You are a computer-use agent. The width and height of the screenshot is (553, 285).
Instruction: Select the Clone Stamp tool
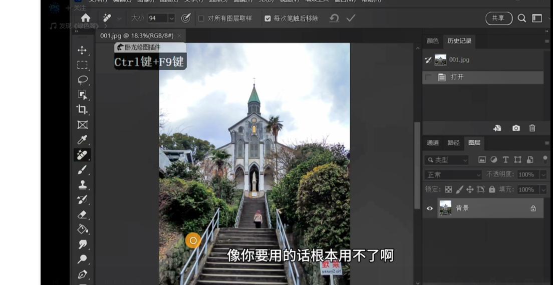pos(82,184)
